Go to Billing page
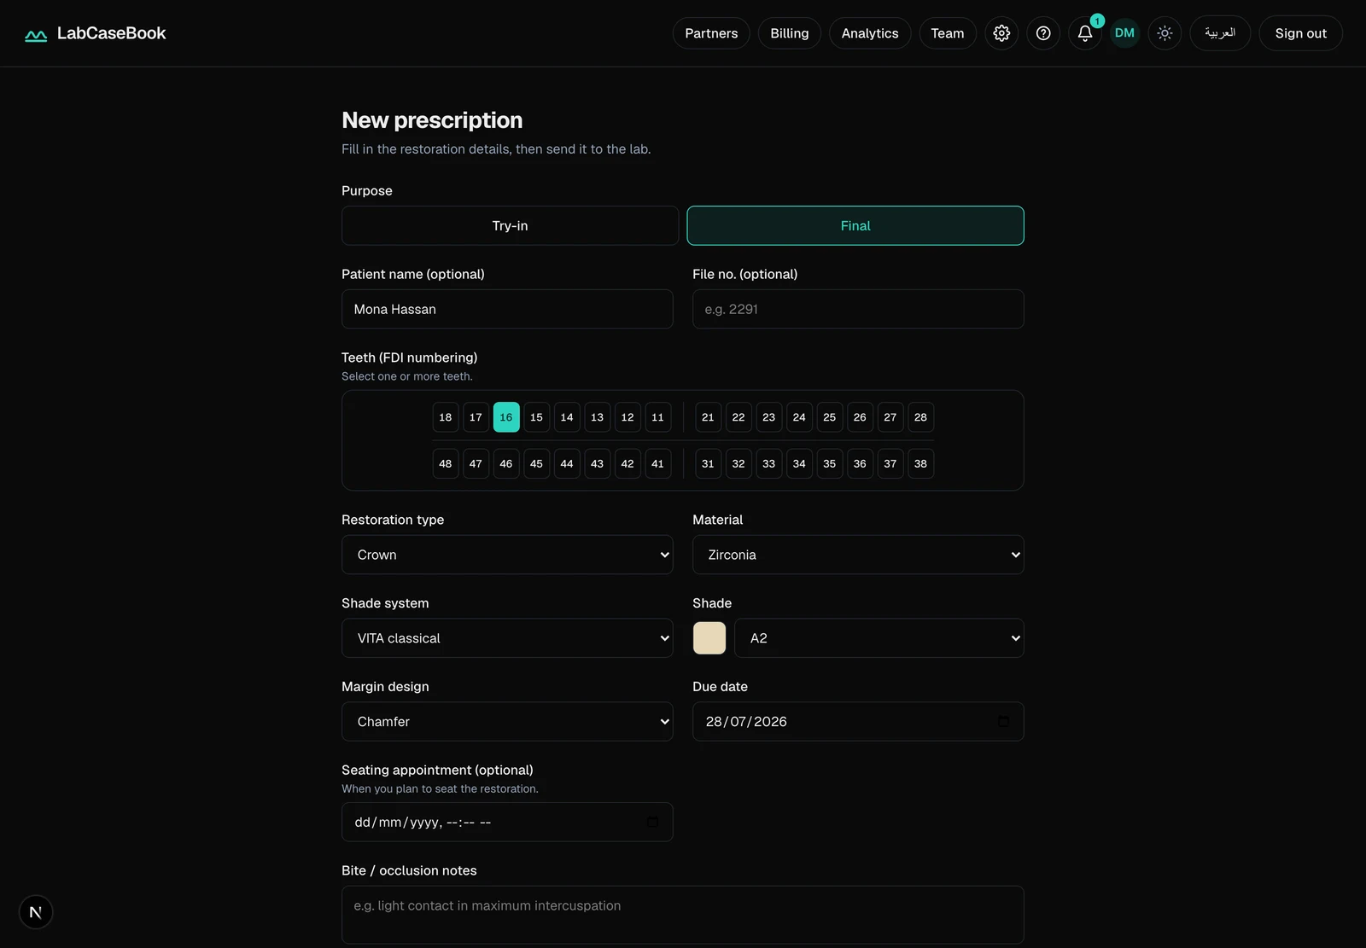The height and width of the screenshot is (948, 1366). (x=790, y=33)
